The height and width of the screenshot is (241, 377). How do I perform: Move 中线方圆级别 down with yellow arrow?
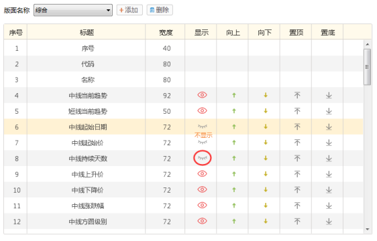tap(266, 221)
